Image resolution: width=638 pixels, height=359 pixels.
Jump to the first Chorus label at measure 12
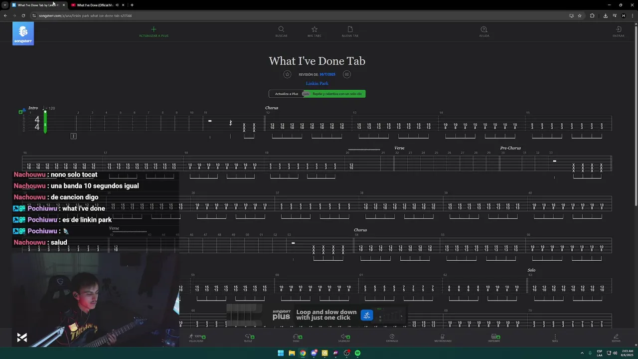point(272,108)
